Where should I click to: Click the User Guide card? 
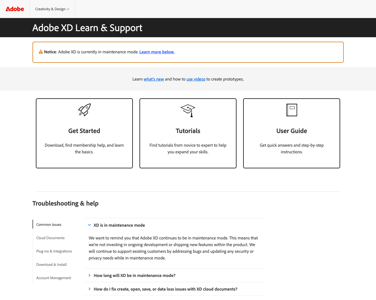point(291,133)
